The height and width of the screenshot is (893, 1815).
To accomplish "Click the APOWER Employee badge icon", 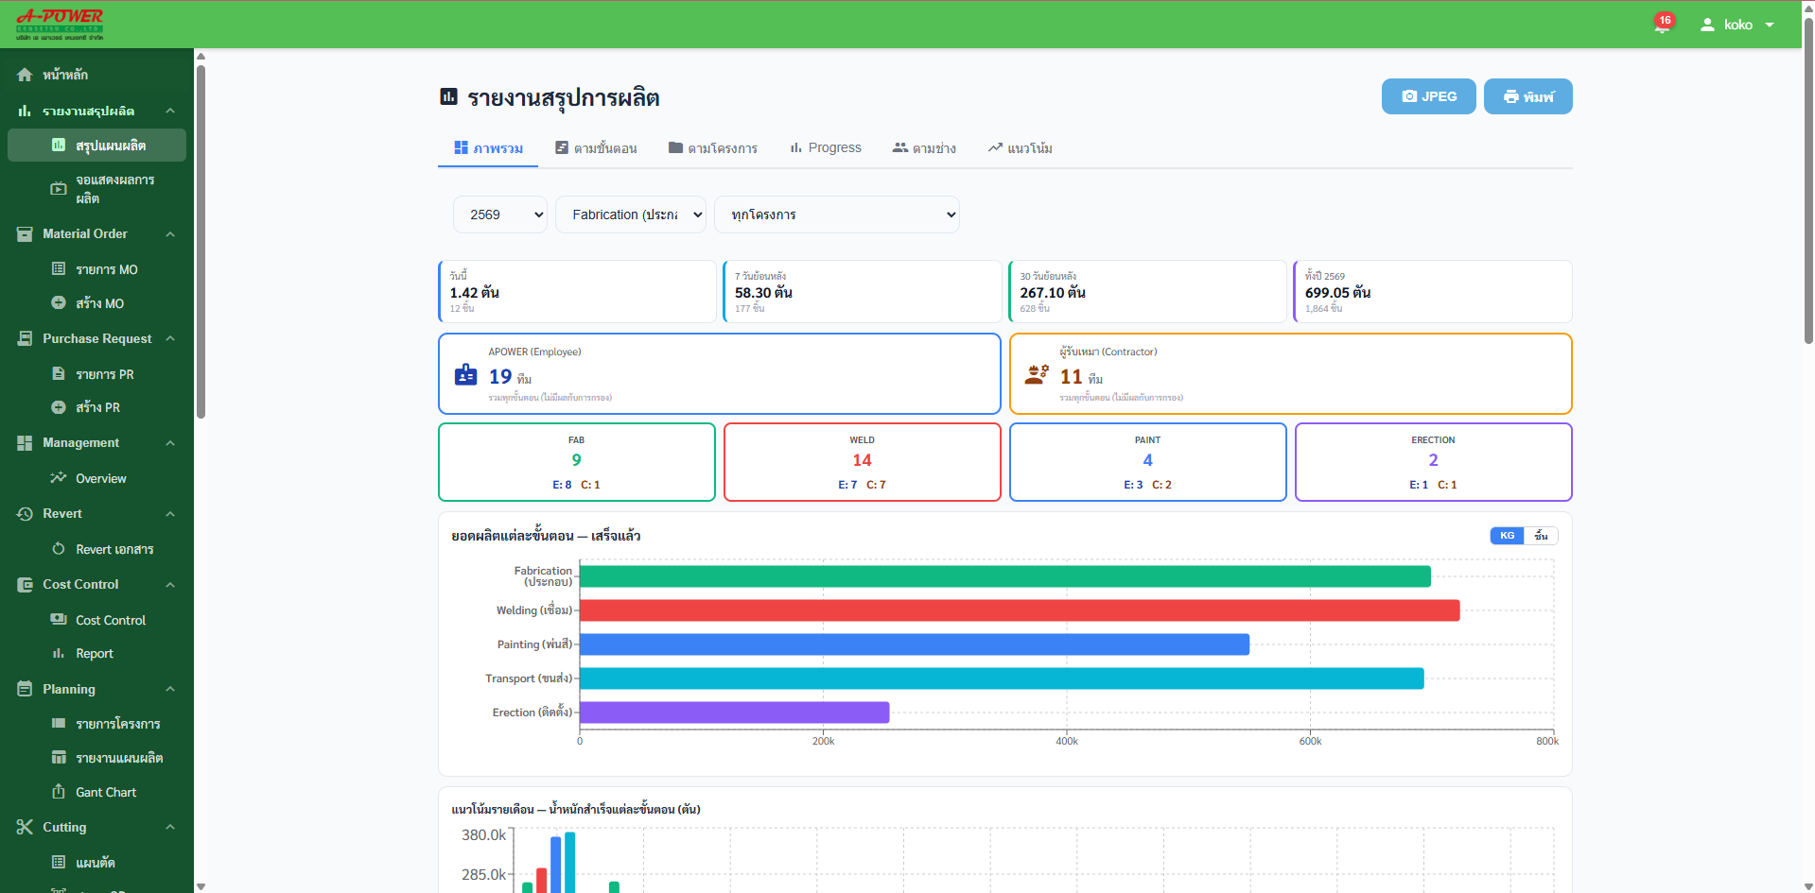I will pos(466,374).
